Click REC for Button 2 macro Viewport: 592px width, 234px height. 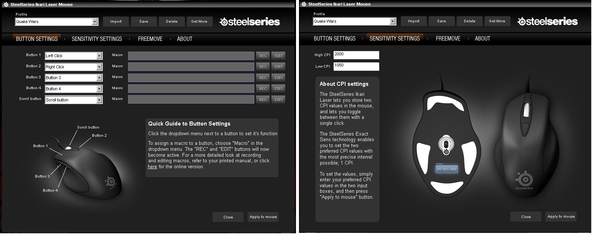[x=263, y=66]
